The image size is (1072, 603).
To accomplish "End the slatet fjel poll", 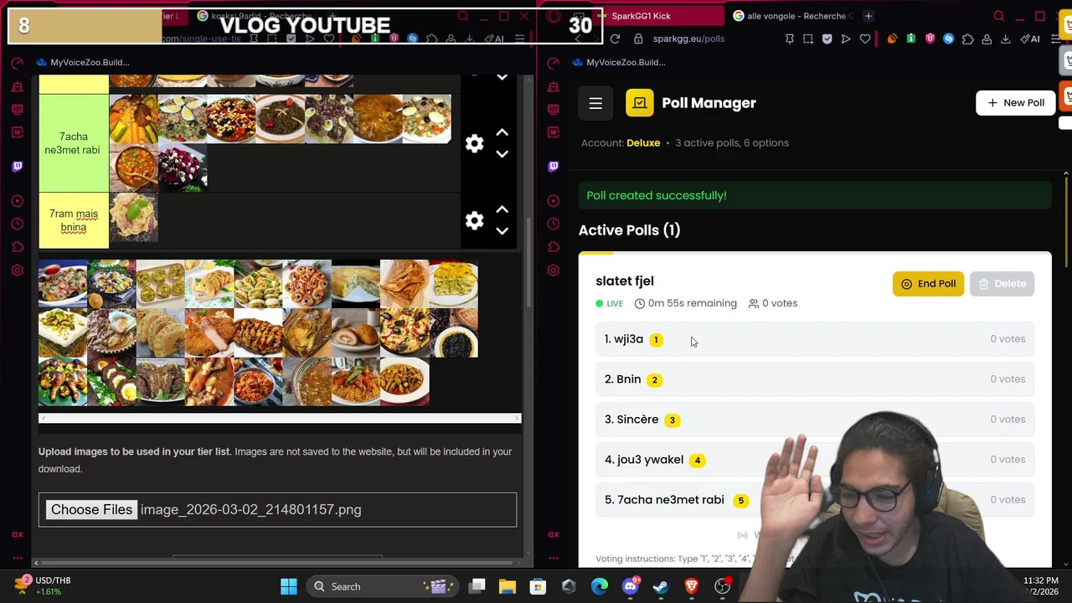I will coord(928,284).
